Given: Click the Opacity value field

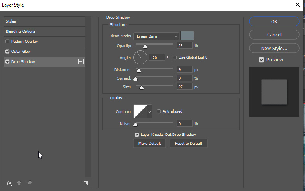Looking at the screenshot, I should pyautogui.click(x=184, y=46).
